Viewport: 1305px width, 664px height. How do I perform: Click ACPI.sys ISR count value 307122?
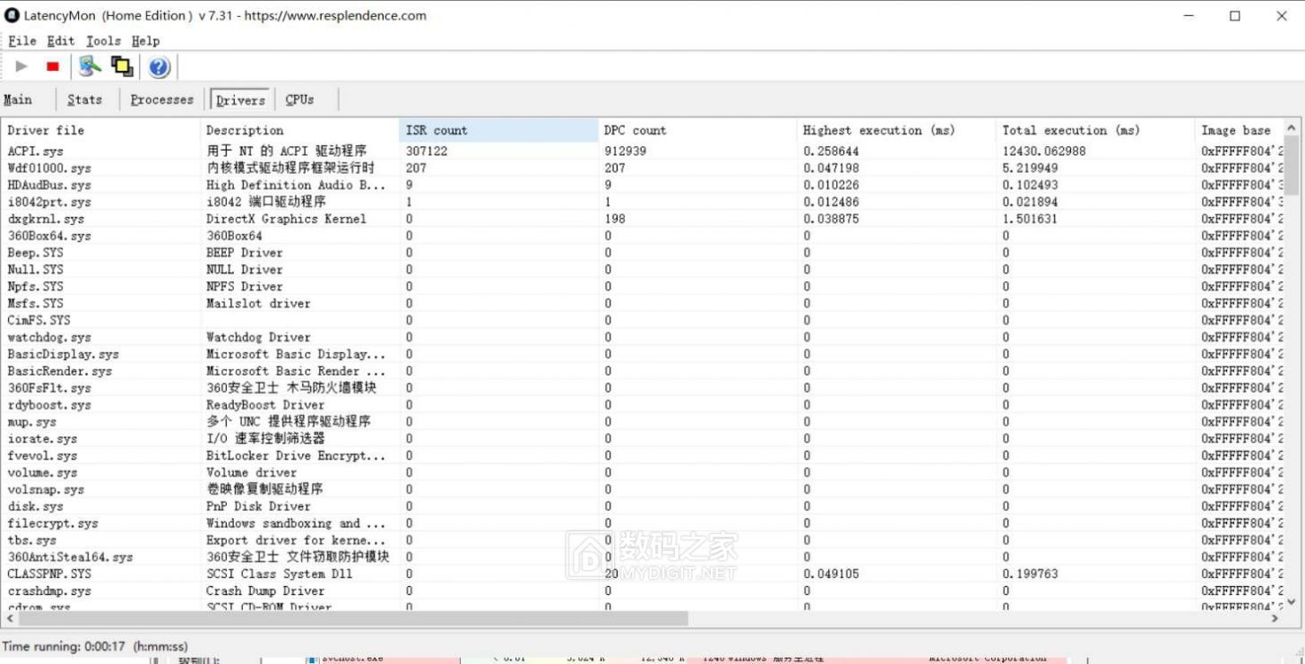427,151
